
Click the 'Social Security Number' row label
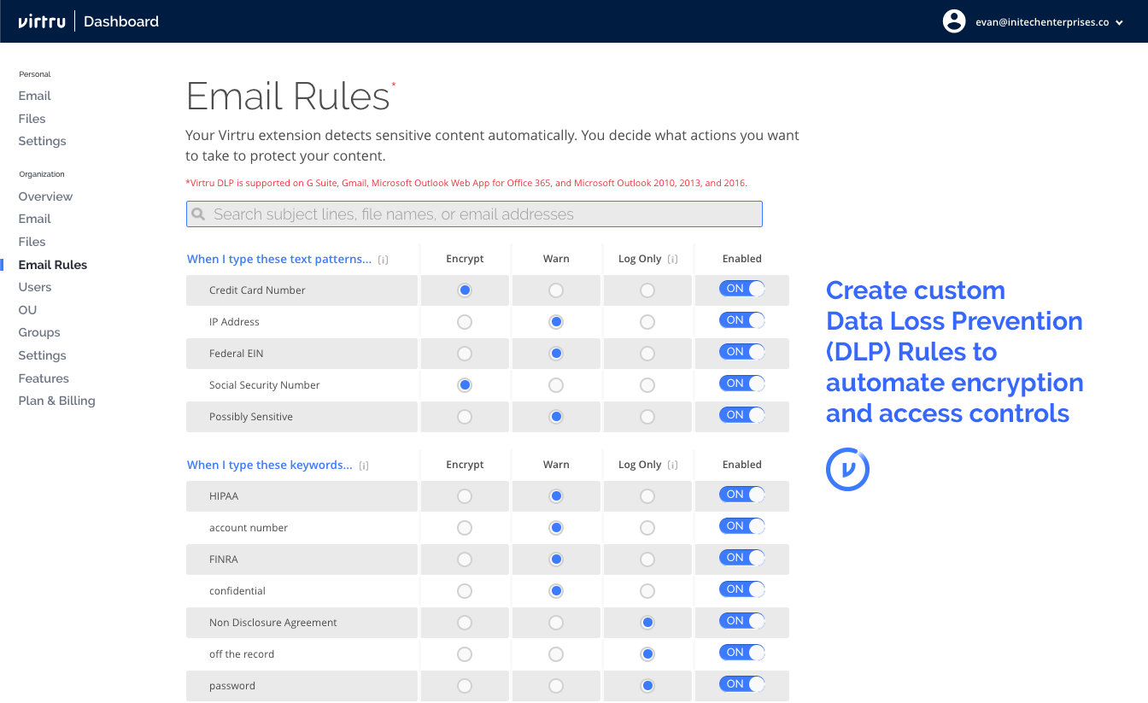click(x=265, y=385)
